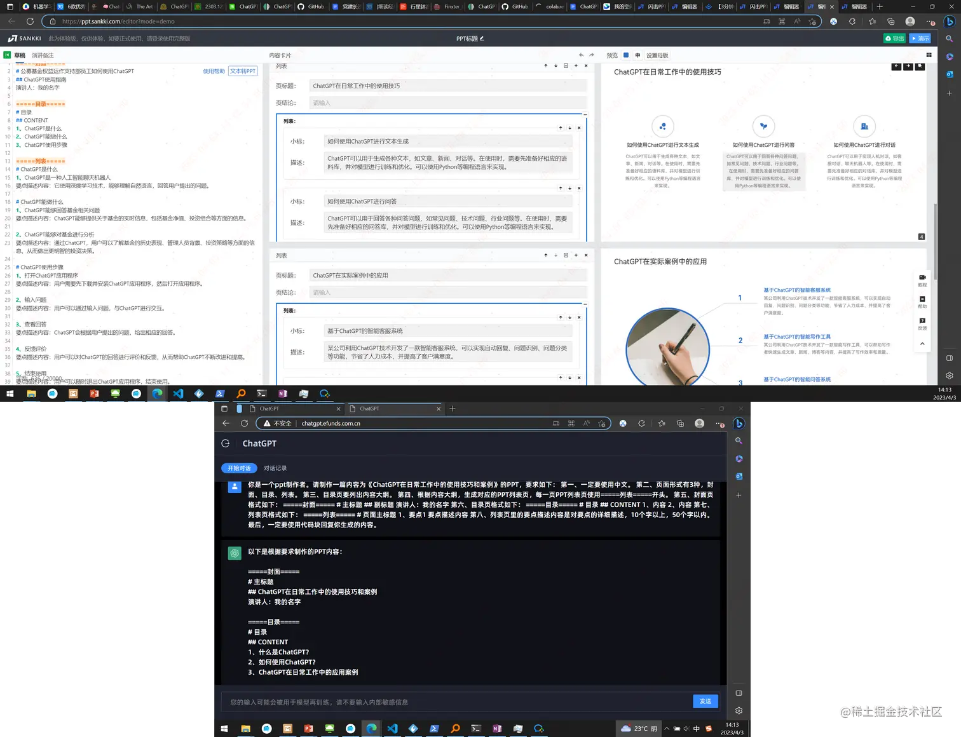Screen dimensions: 961x737
Task: Open the 使用帮助 link
Action: (214, 71)
